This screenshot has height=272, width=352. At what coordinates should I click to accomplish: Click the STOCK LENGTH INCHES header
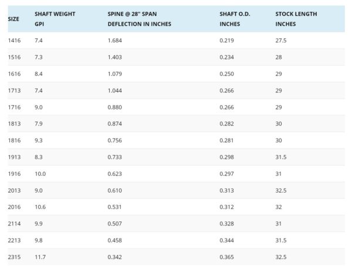pos(296,19)
